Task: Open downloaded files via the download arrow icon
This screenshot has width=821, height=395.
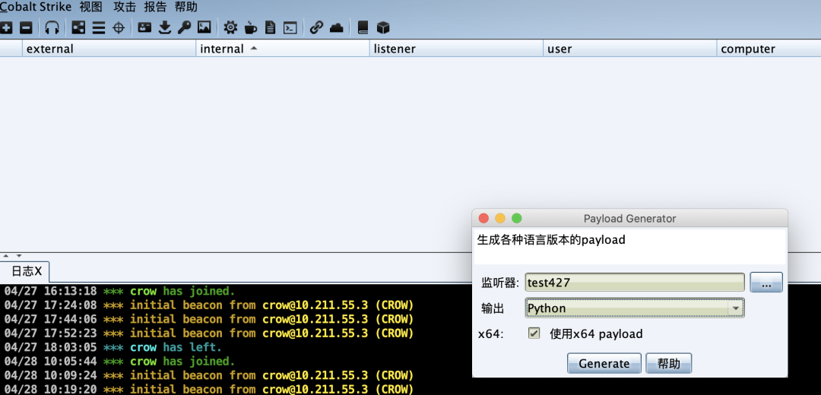Action: 165,28
